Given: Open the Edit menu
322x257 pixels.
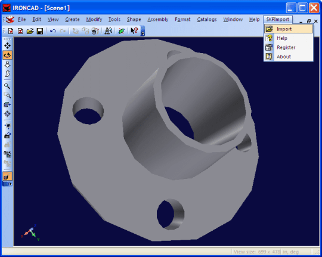Looking at the screenshot, I should [36, 20].
